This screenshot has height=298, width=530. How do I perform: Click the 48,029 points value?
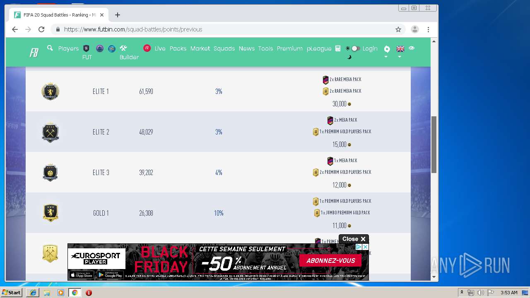point(146,132)
